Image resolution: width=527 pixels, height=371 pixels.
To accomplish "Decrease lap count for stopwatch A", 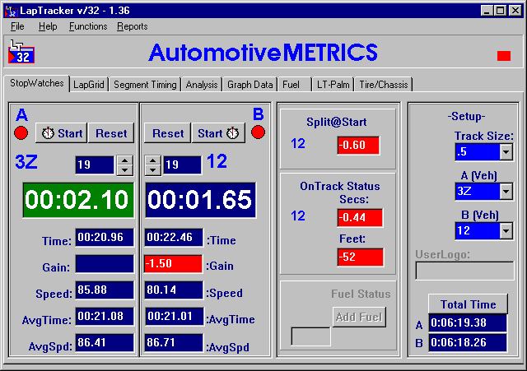I will tap(124, 170).
